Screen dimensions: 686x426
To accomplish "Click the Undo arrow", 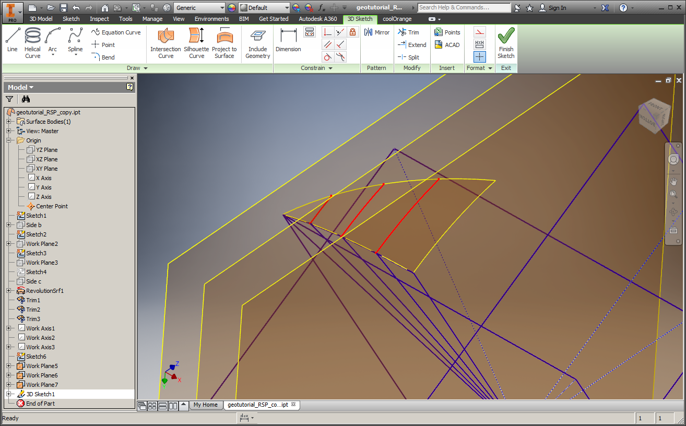I will click(76, 8).
